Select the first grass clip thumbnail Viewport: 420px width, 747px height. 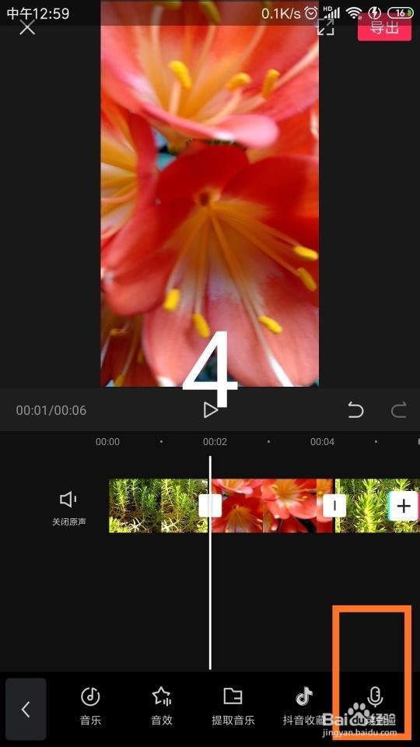[159, 506]
